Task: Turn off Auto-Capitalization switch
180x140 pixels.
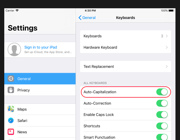Action: 162,92
